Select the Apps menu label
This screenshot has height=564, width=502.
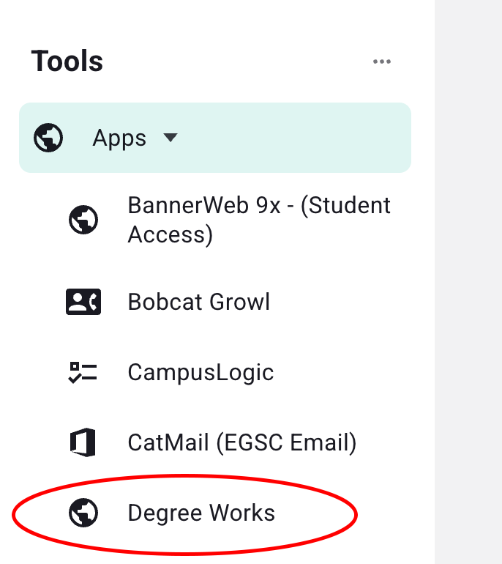point(119,138)
